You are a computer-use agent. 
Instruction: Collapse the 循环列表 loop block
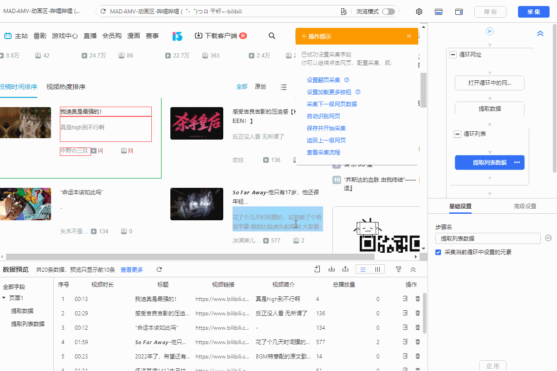pyautogui.click(x=458, y=134)
